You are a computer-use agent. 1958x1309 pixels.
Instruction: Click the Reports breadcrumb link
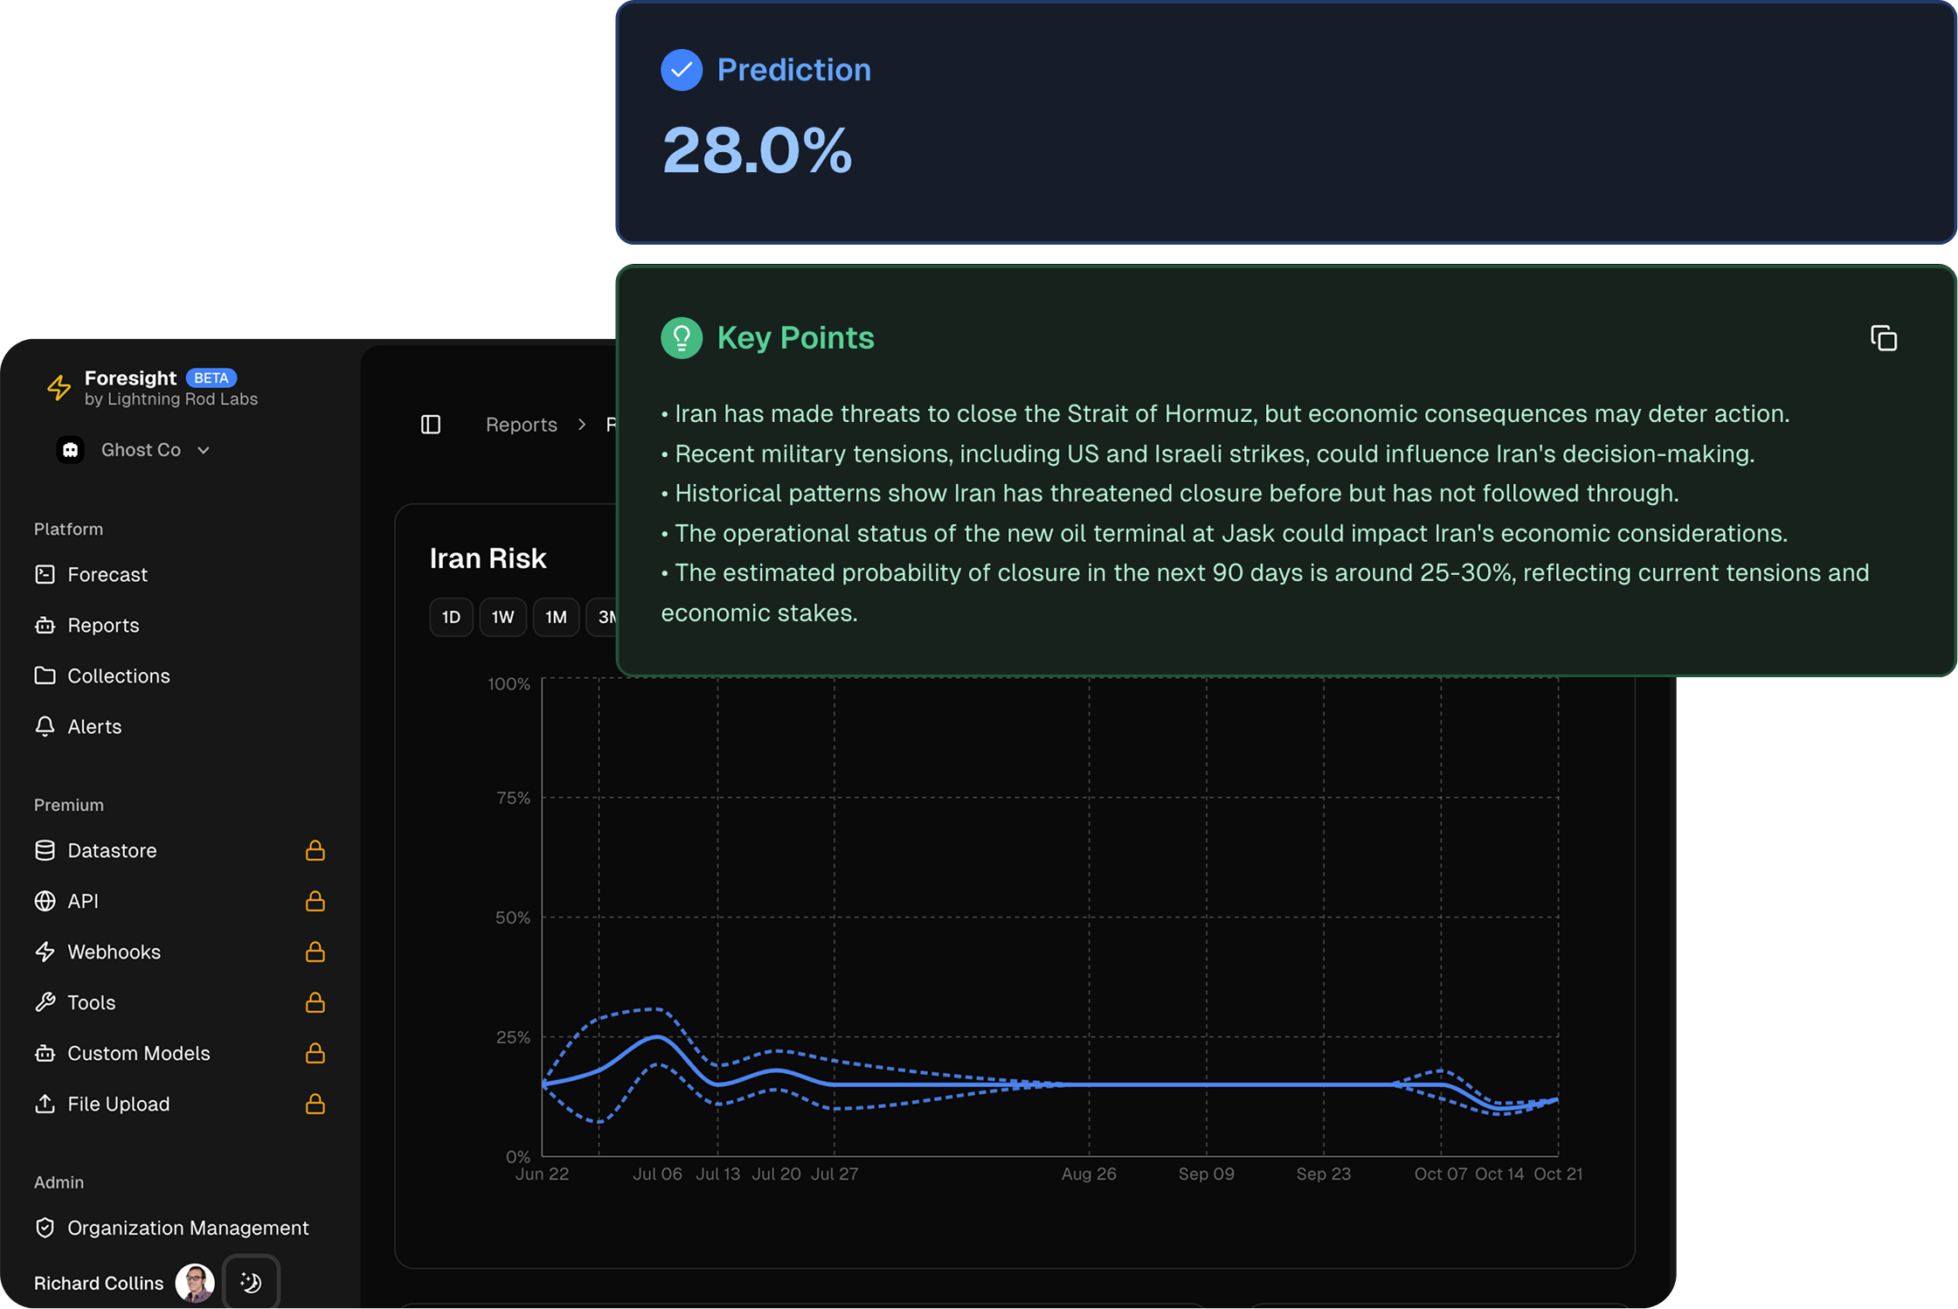pyautogui.click(x=521, y=425)
